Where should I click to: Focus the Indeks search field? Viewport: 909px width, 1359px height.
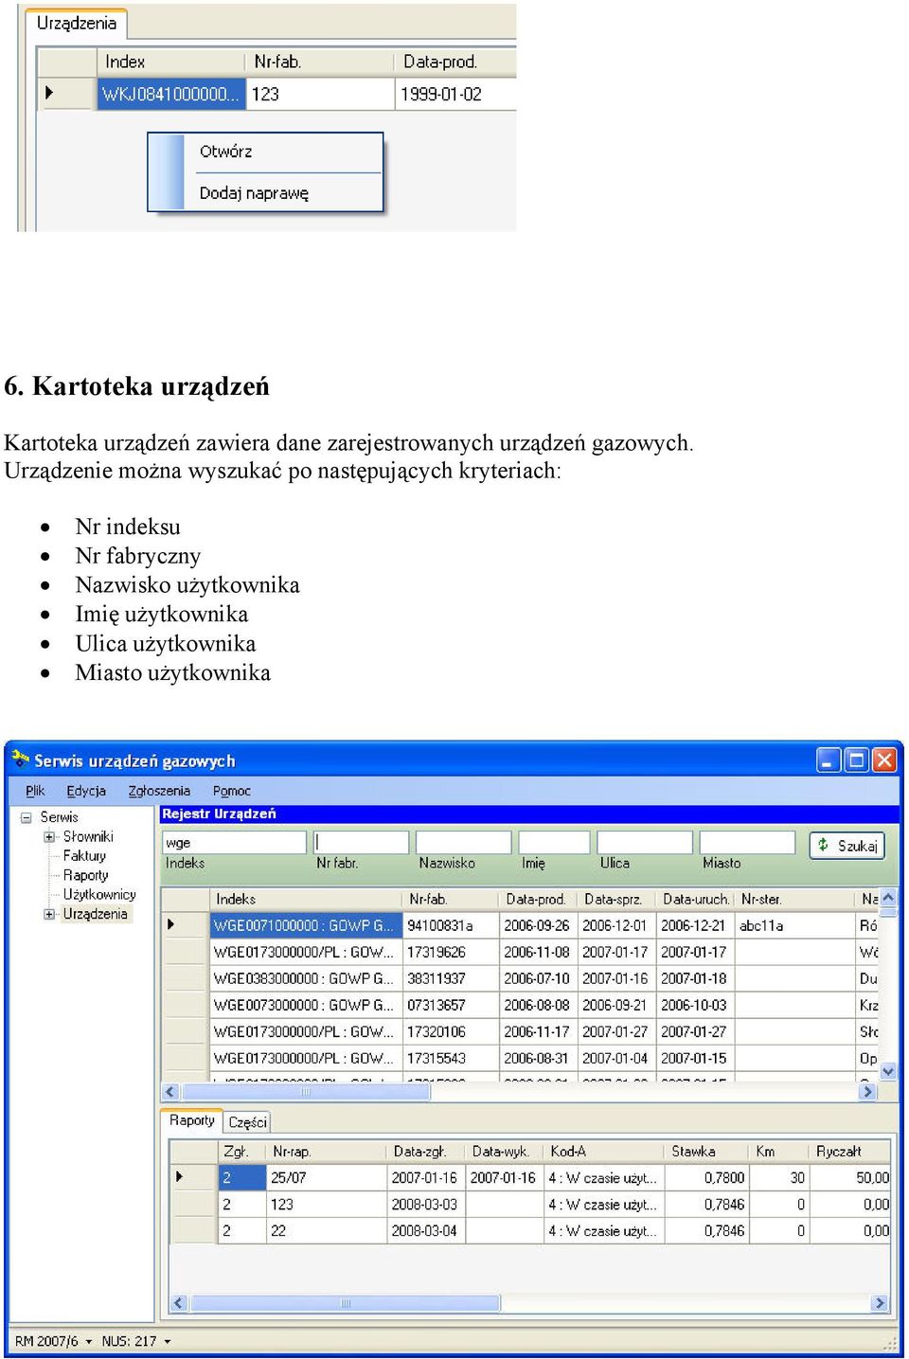coord(234,843)
